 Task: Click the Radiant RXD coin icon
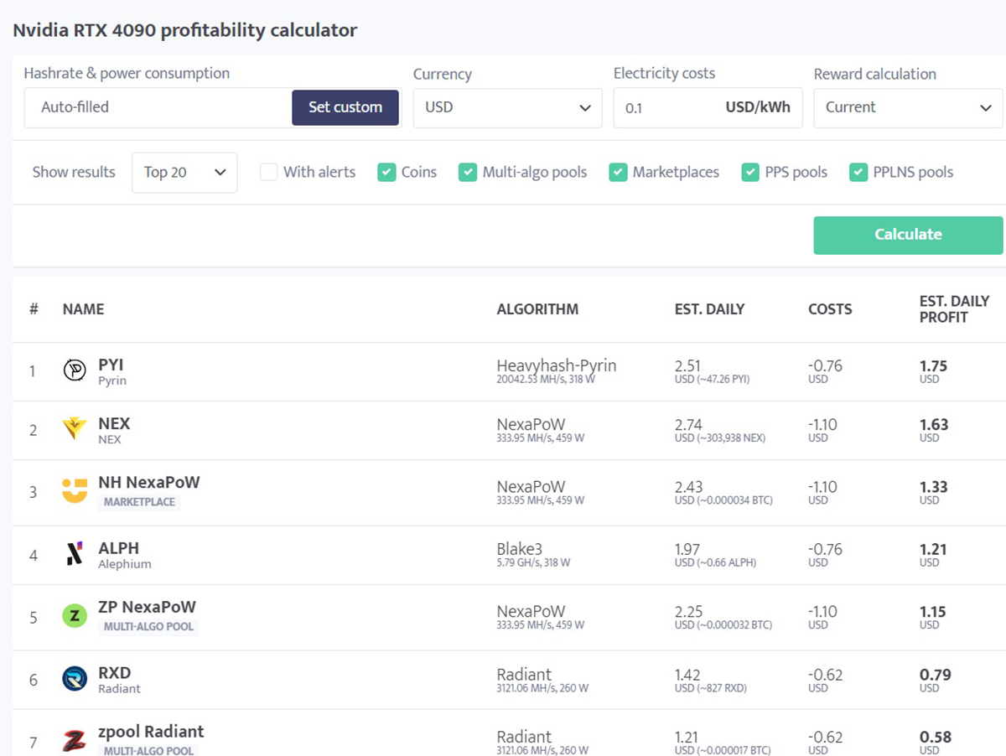[75, 679]
